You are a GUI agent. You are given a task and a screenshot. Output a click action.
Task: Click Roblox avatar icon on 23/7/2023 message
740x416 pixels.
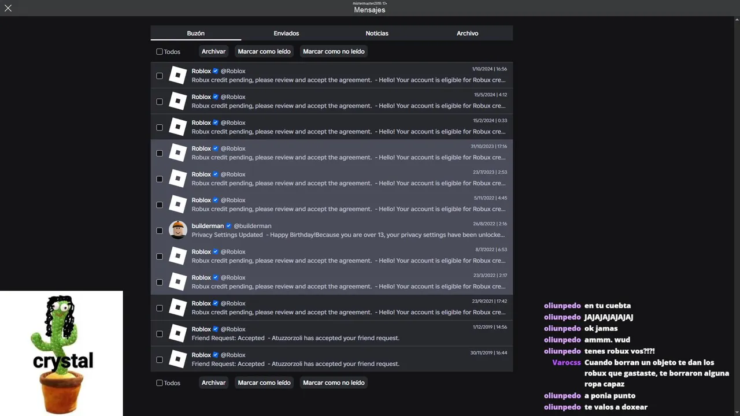pos(178,179)
